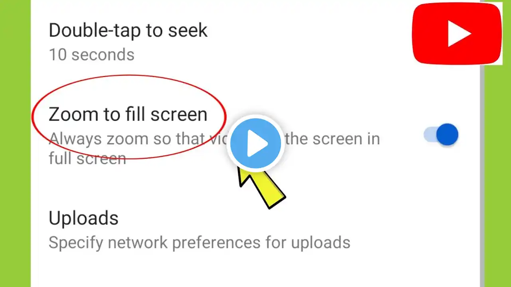This screenshot has width=511, height=287.
Task: Open the Uploads setting
Action: pos(255,230)
